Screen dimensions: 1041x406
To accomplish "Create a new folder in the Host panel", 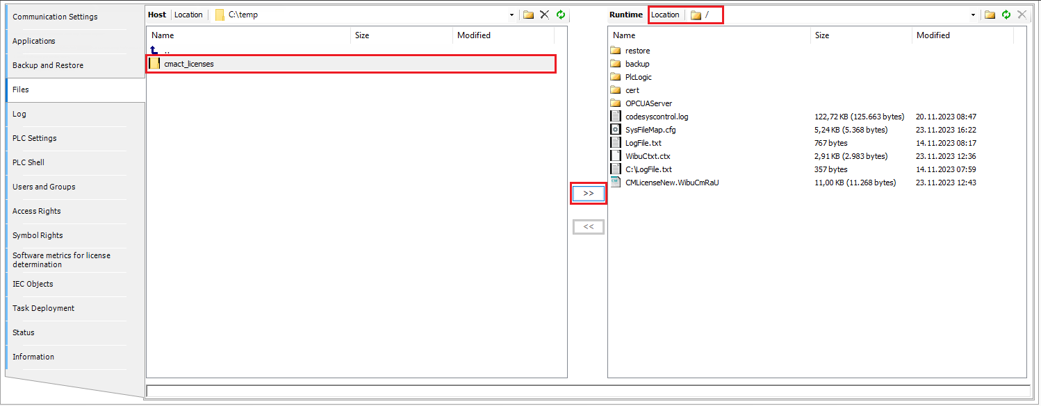I will pos(529,14).
